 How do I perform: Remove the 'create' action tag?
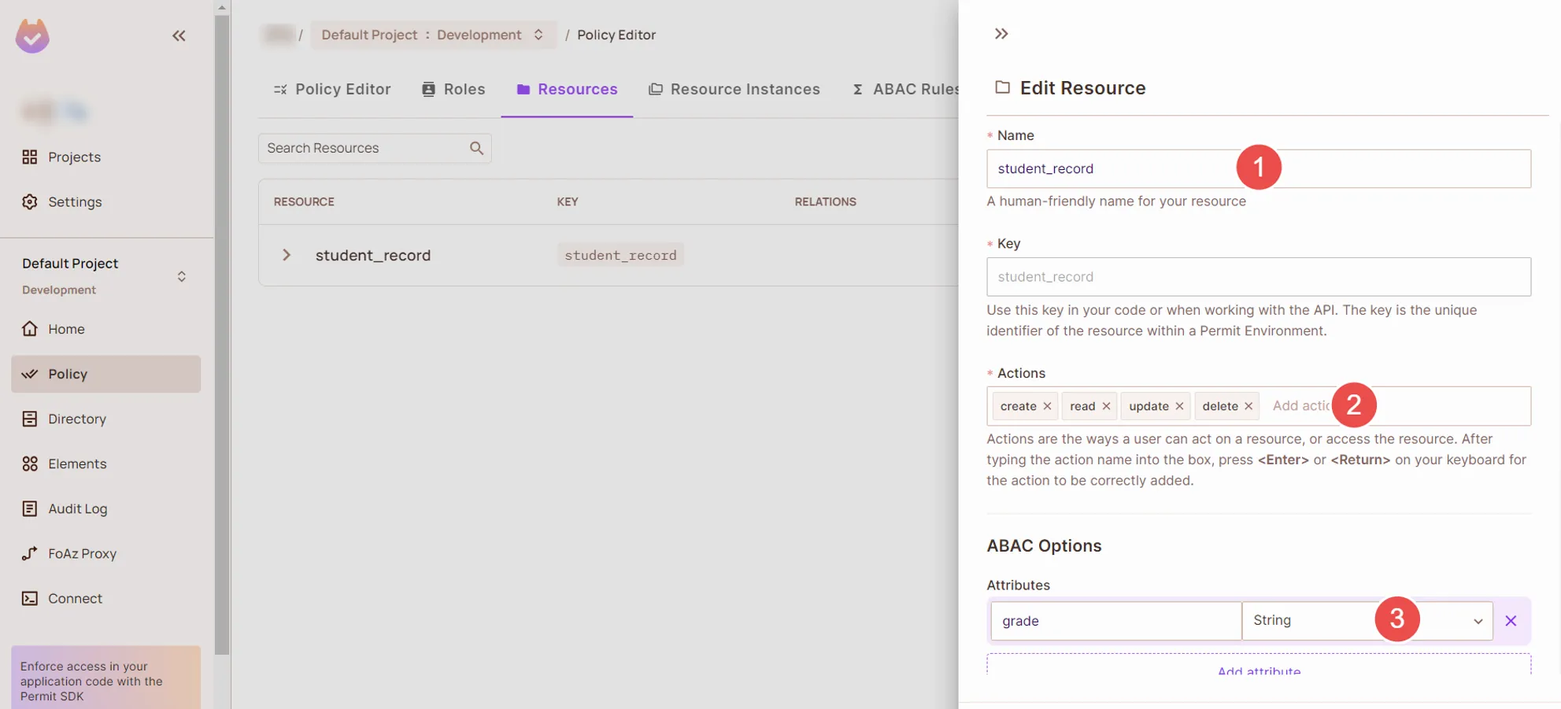pos(1047,406)
